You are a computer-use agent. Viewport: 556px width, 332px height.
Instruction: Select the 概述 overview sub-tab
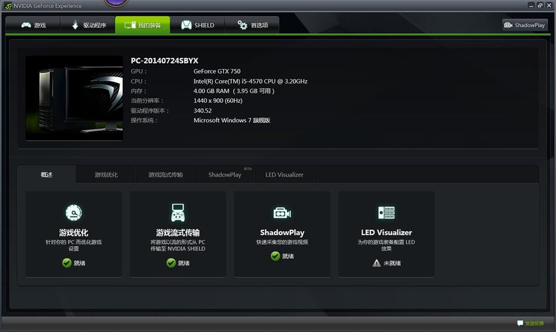pos(46,175)
